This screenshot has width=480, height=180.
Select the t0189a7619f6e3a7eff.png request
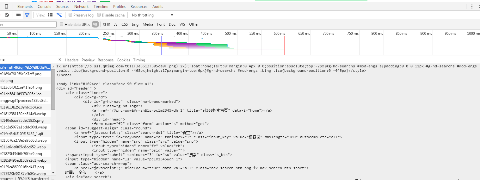[x=25, y=74]
